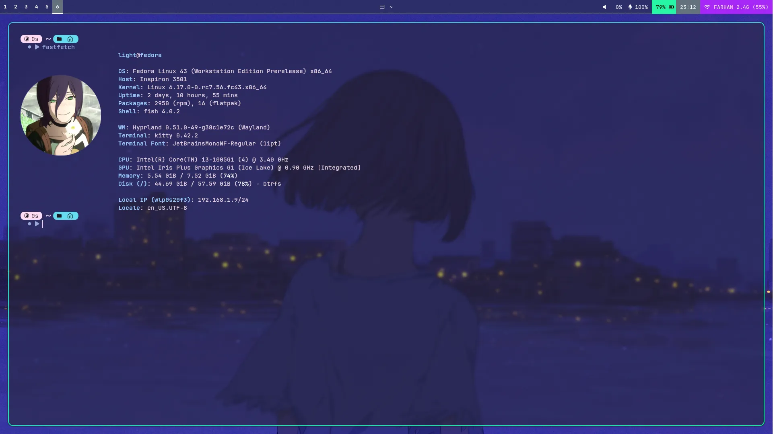Click the fastfetch command text

tap(58, 47)
